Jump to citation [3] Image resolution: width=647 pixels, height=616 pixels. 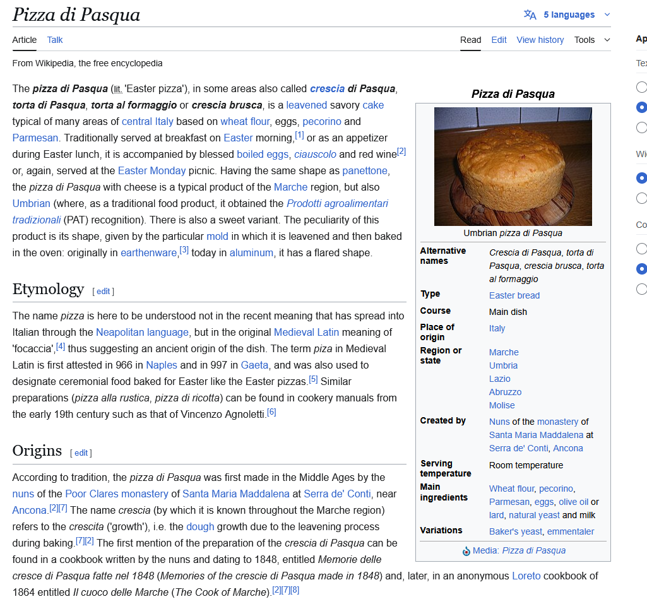click(x=184, y=250)
